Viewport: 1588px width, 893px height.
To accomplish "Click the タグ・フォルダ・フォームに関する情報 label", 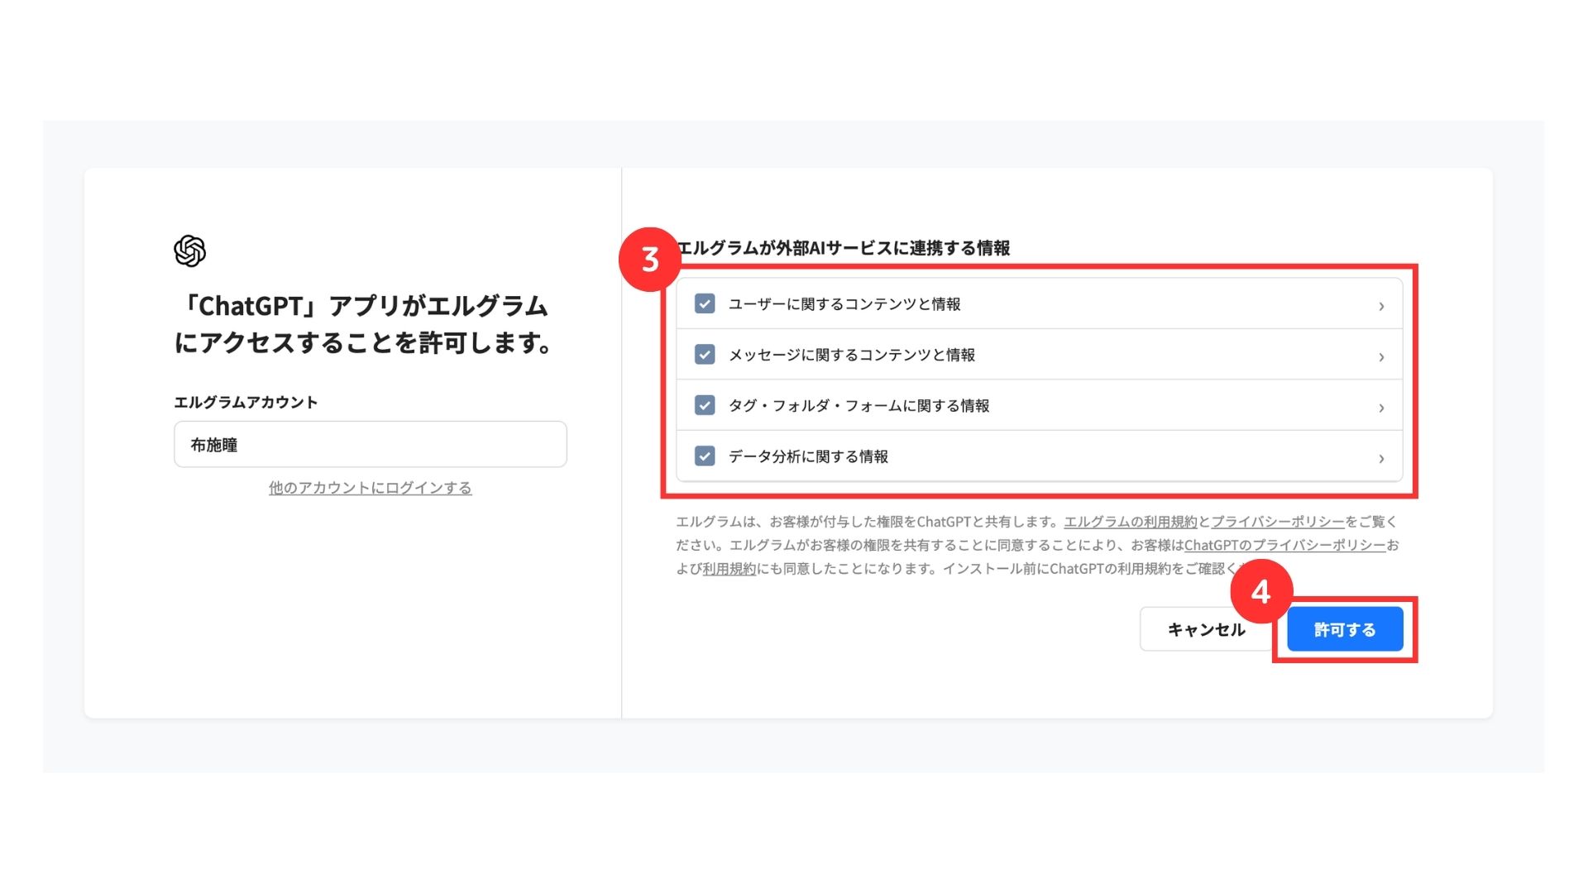I will [x=859, y=406].
